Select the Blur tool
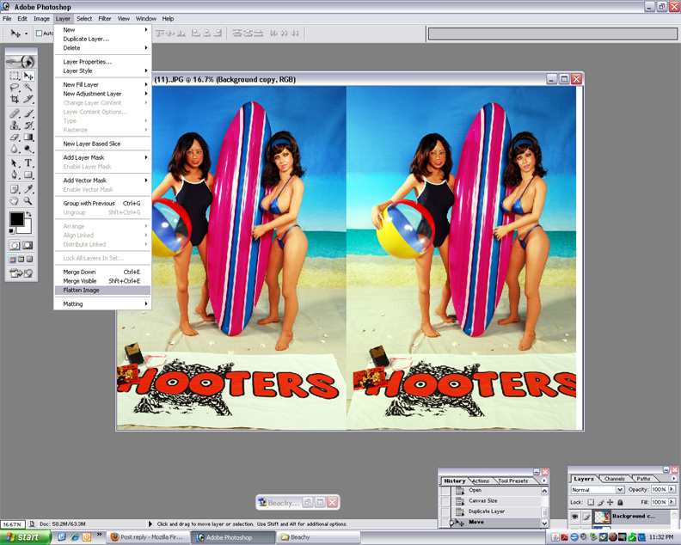681x545 pixels. pos(15,149)
